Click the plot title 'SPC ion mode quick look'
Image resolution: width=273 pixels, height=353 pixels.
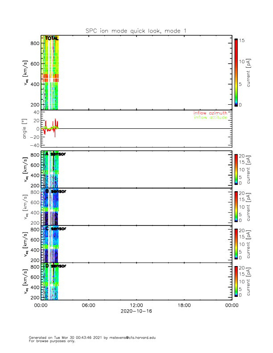(x=136, y=31)
